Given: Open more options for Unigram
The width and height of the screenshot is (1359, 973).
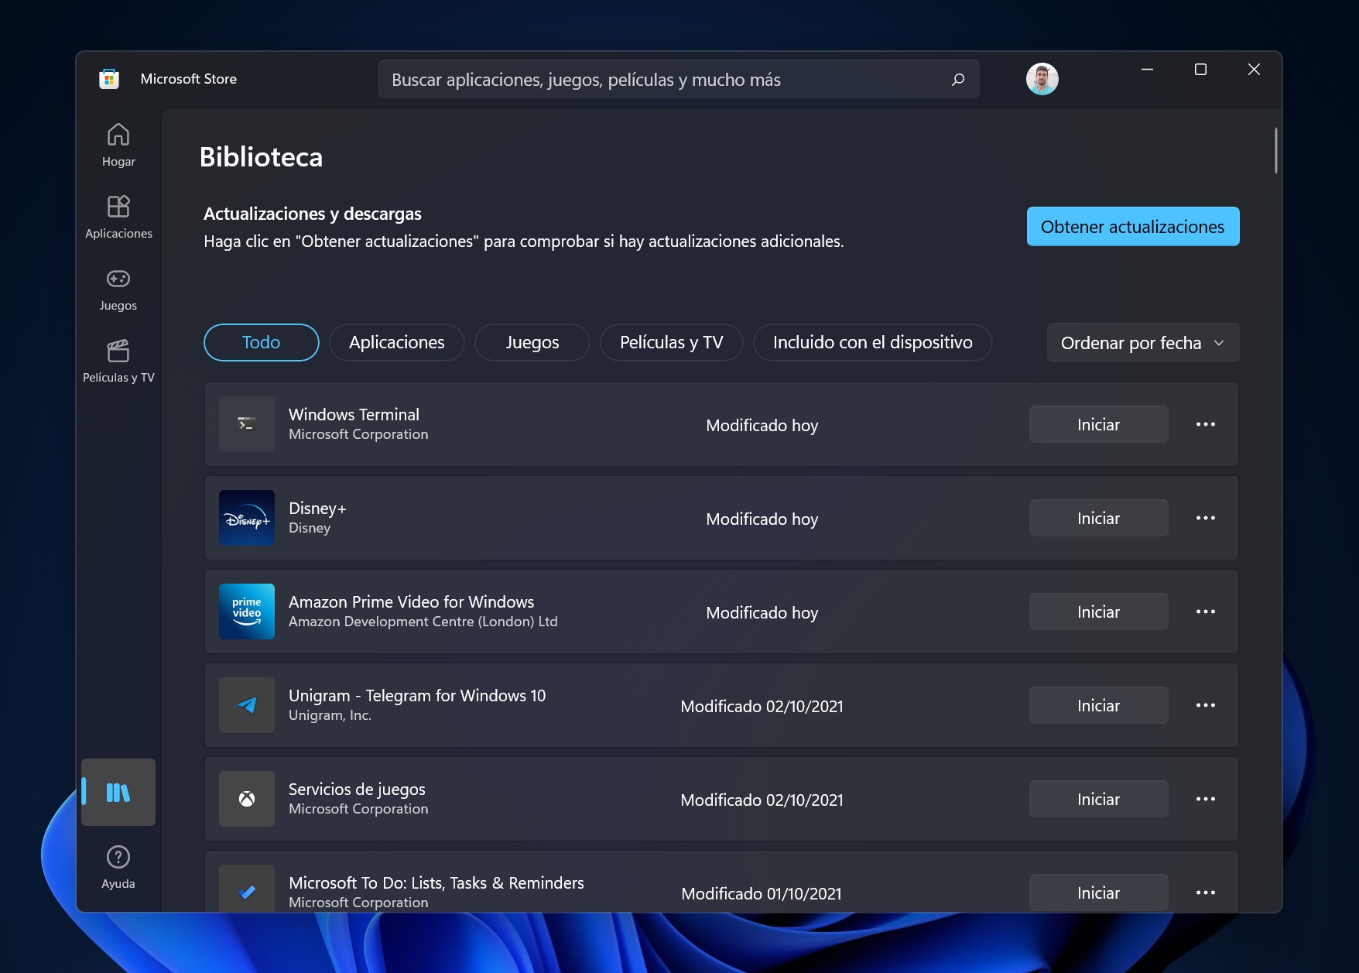Looking at the screenshot, I should tap(1205, 705).
